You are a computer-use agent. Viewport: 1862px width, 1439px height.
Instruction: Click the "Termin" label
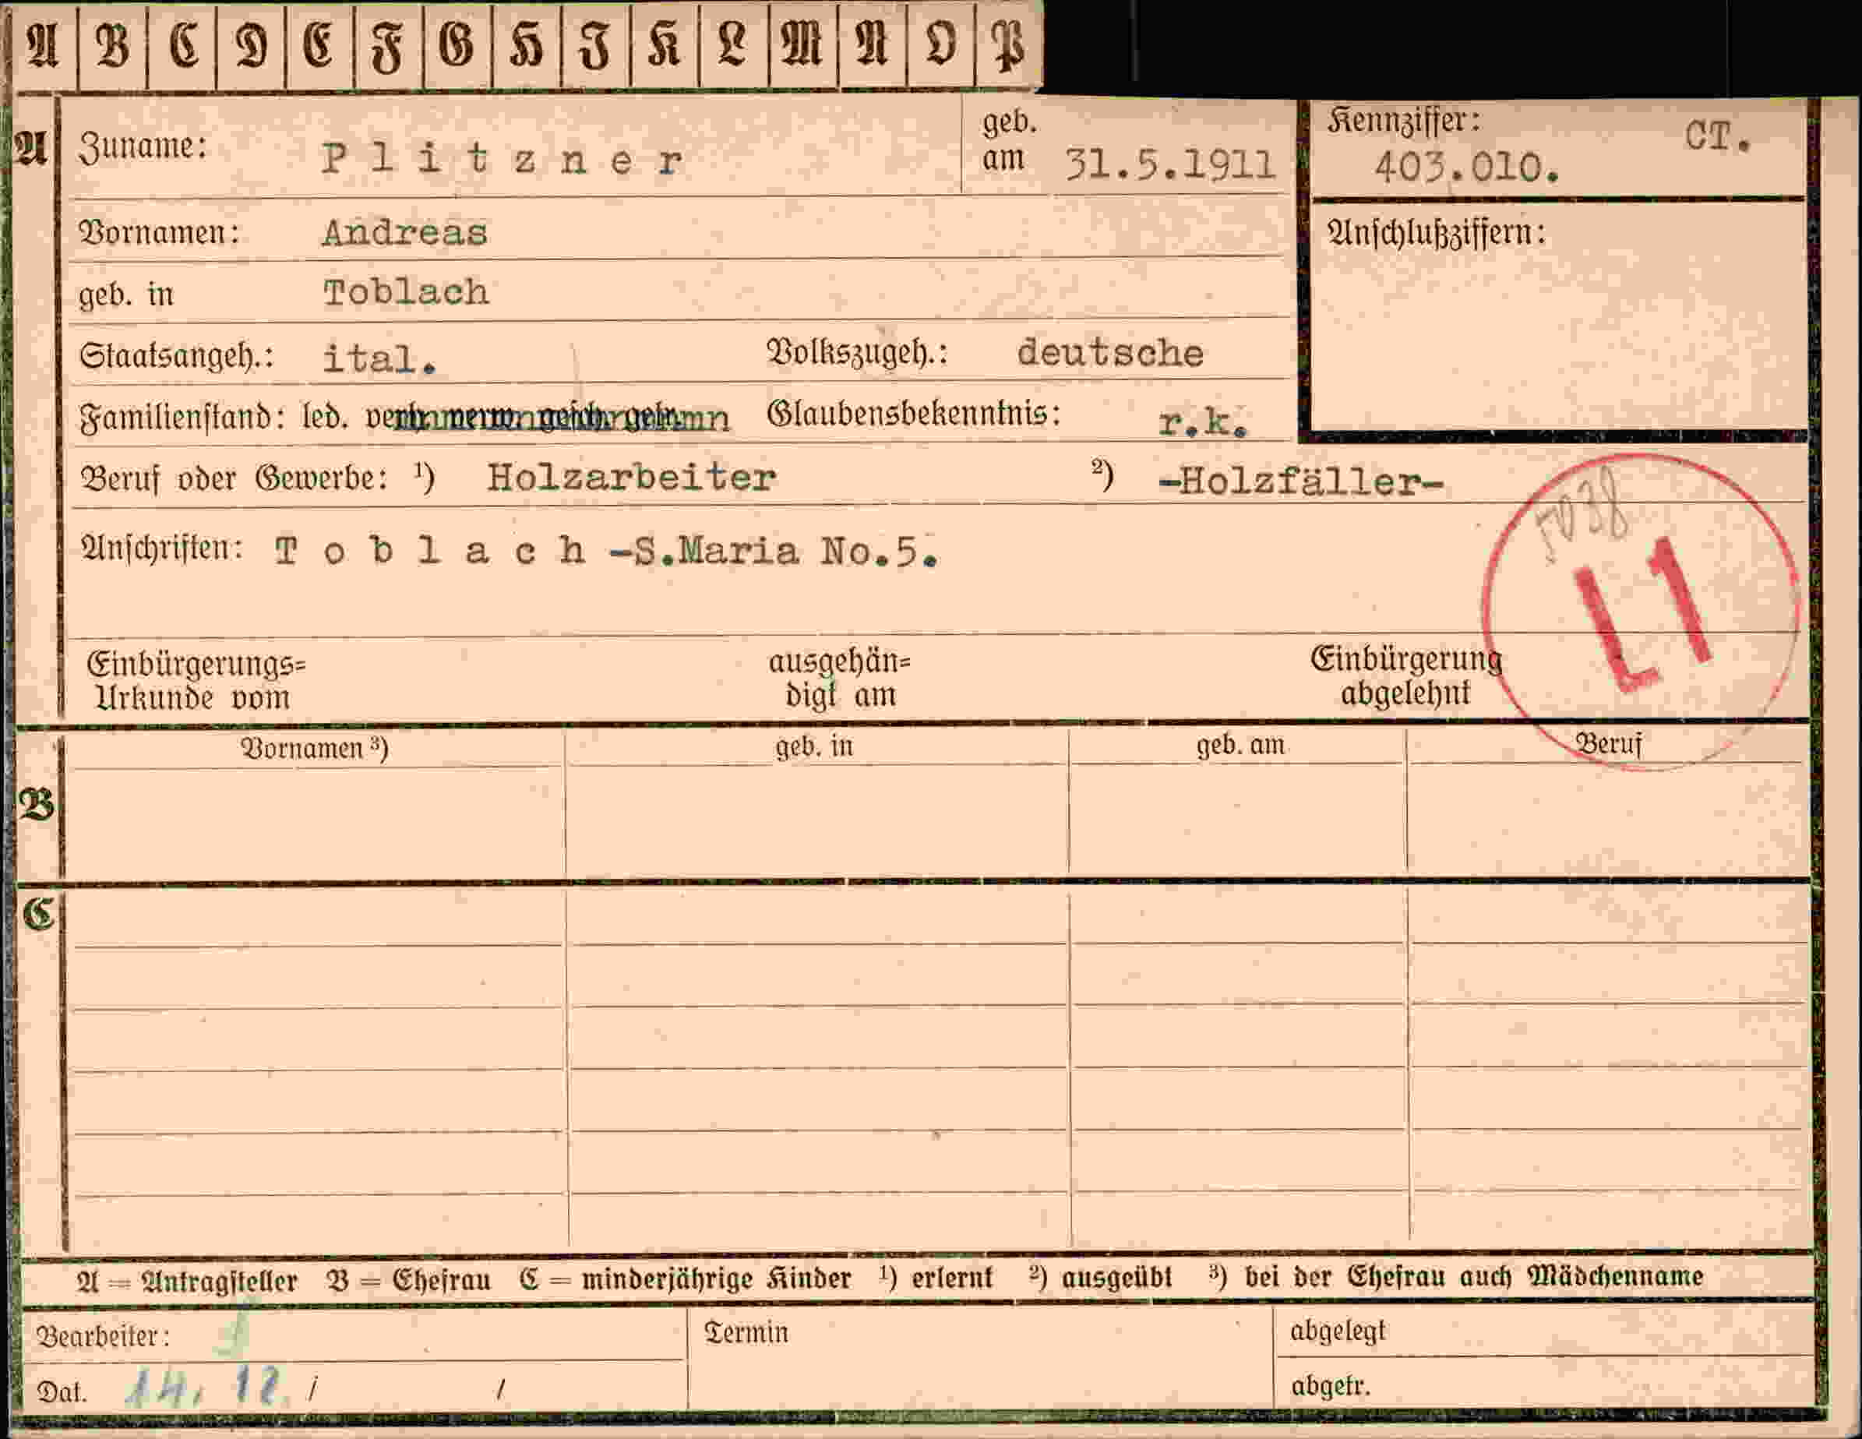tap(746, 1331)
